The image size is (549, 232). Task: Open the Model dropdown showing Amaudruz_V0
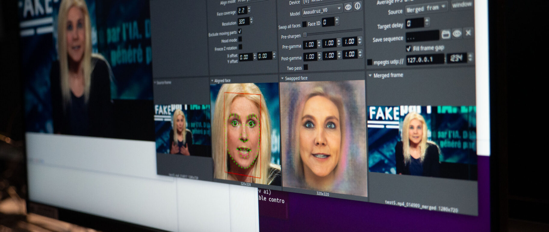[x=322, y=11]
